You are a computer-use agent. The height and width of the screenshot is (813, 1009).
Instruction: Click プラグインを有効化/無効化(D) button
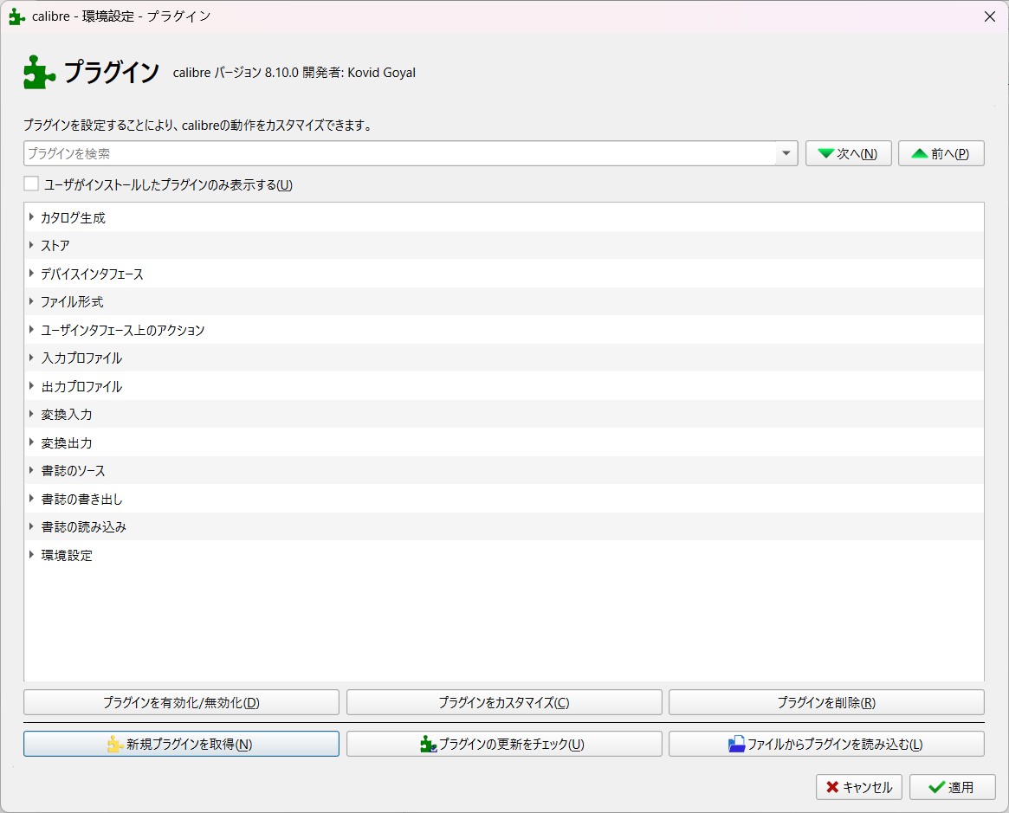182,702
